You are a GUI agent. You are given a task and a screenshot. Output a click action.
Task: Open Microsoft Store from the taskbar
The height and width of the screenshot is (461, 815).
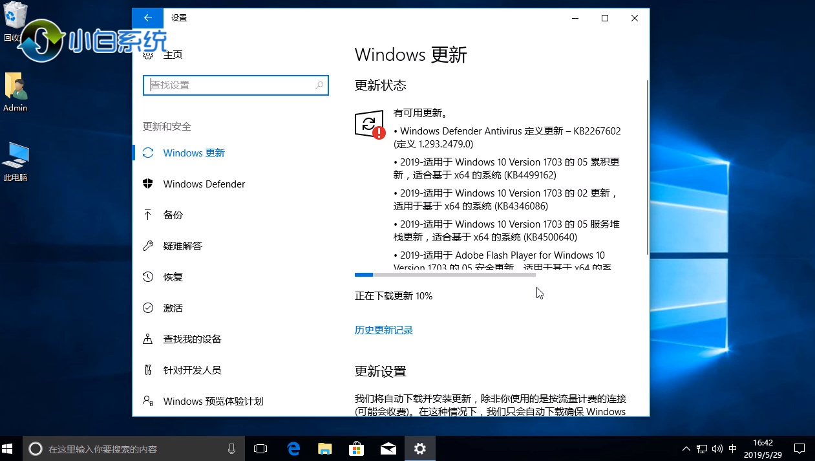coord(356,449)
